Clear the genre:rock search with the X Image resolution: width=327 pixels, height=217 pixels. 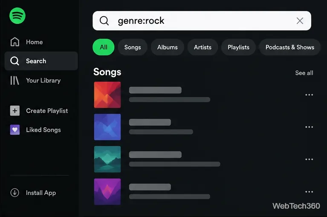point(300,20)
